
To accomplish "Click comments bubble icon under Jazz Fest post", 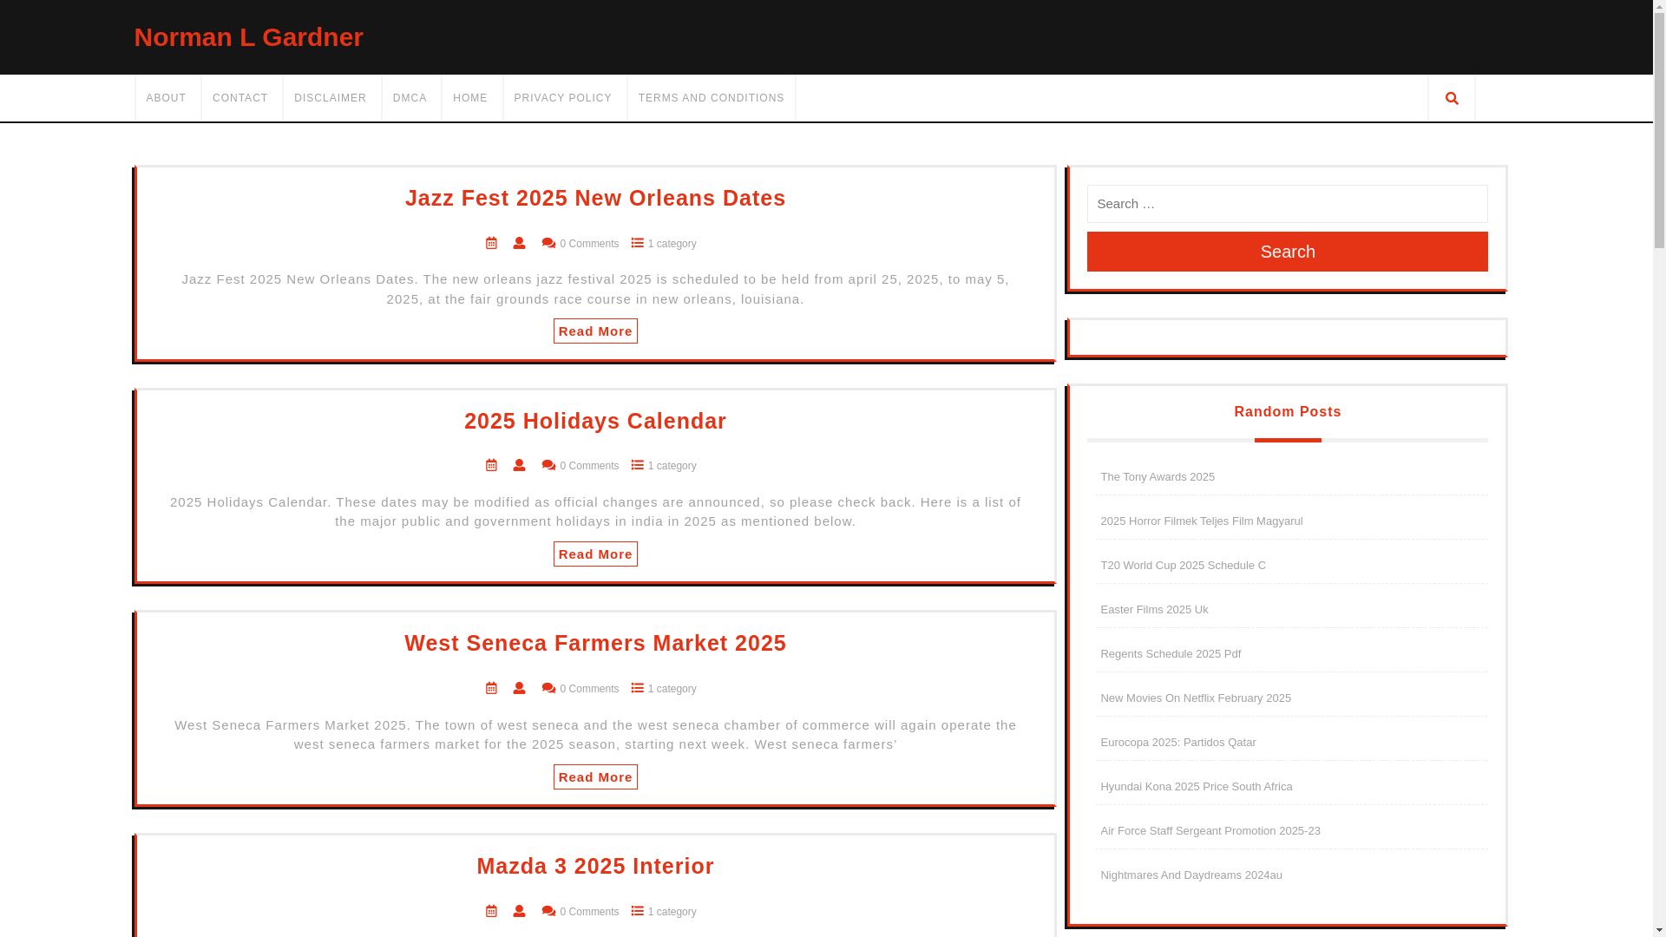I will (548, 244).
